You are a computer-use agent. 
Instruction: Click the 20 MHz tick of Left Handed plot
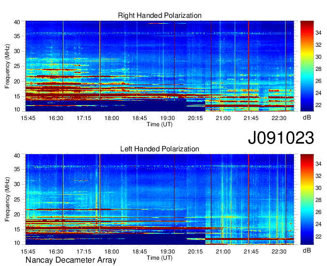tap(17, 214)
